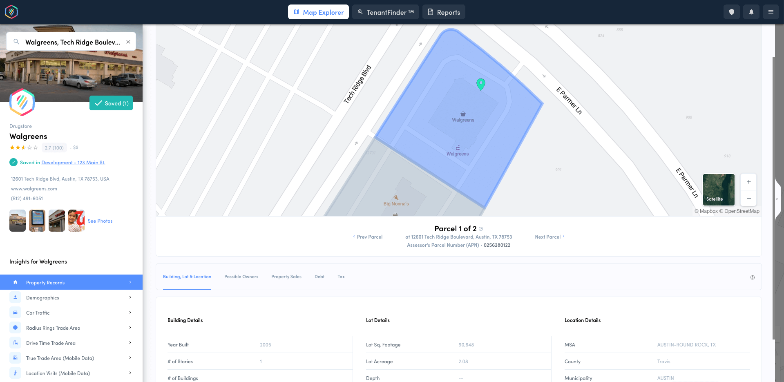
Task: Switch the map to Satellite view
Action: [x=718, y=190]
